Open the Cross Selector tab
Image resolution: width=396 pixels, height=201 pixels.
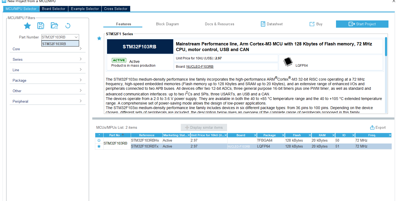[x=116, y=9]
